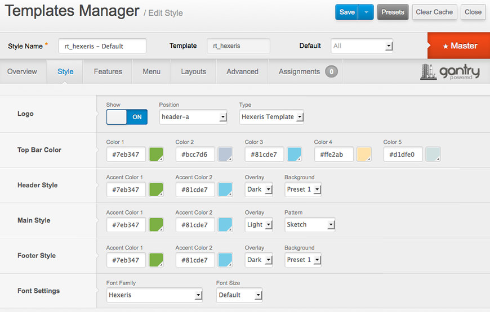Image resolution: width=490 pixels, height=312 pixels.
Task: Switch to the Features tab
Action: tap(108, 71)
